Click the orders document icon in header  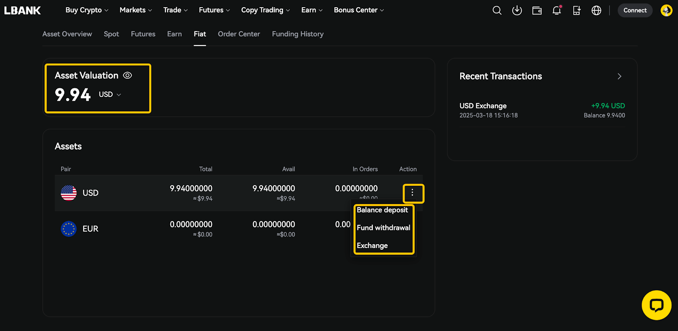point(577,10)
